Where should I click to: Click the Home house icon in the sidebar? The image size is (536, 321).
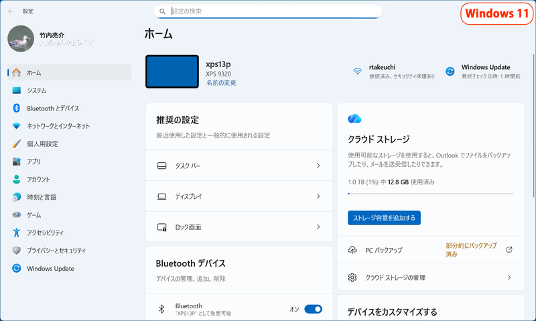(x=16, y=72)
